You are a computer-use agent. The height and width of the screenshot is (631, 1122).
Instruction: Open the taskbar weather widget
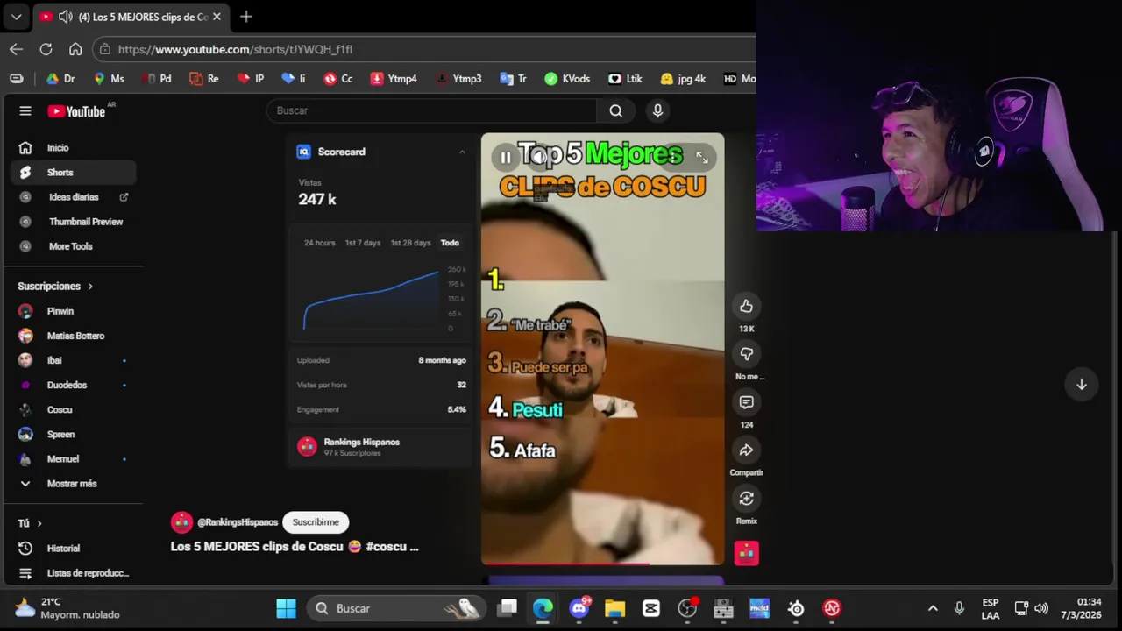click(67, 608)
